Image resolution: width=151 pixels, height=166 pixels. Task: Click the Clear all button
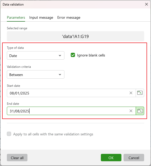[17, 158]
